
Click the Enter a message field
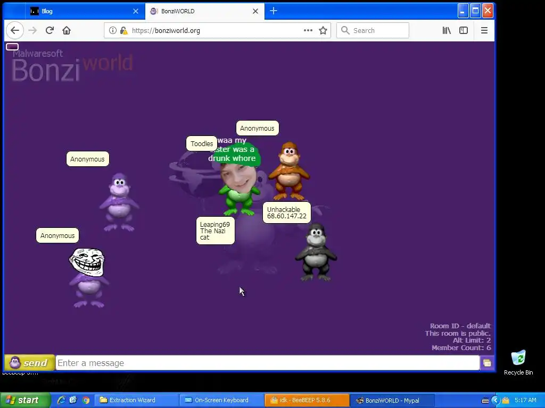tap(267, 363)
